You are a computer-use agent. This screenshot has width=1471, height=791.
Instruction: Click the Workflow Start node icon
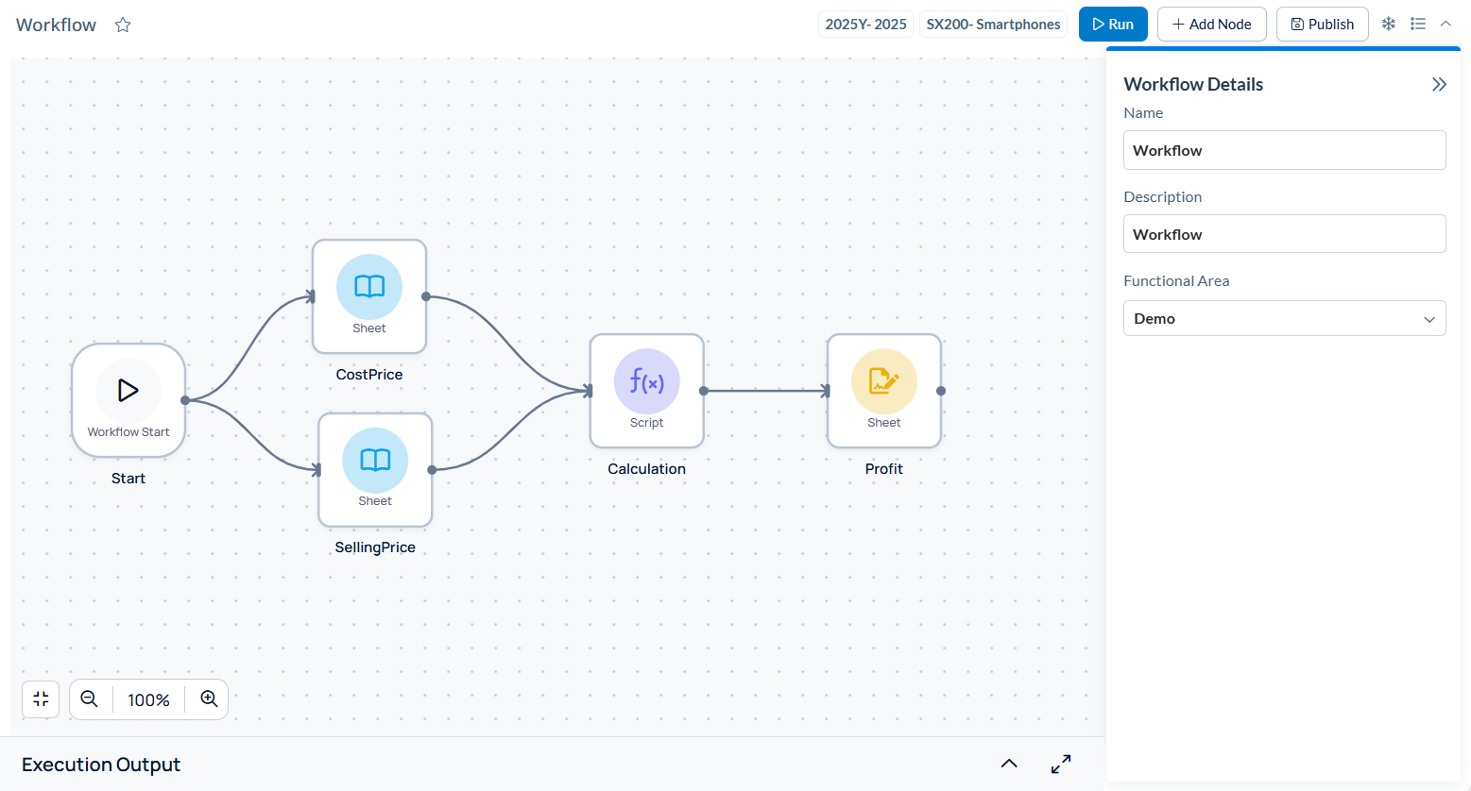click(x=128, y=390)
